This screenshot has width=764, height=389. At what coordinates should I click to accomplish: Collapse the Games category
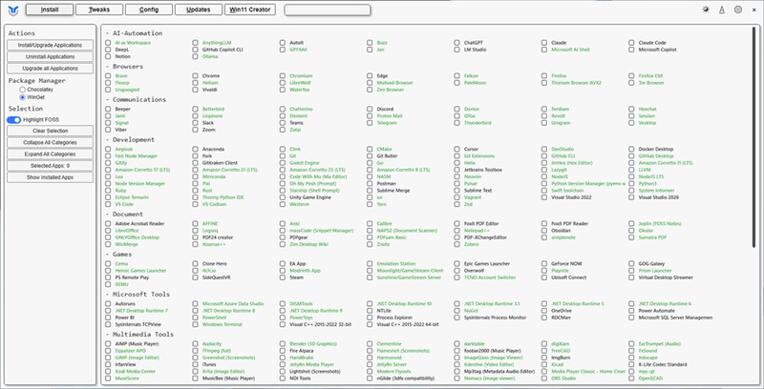[x=118, y=254]
